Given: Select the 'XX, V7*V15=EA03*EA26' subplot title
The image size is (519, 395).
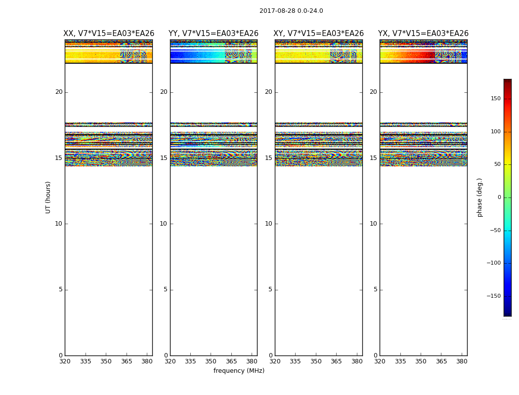Looking at the screenshot, I should coord(109,34).
